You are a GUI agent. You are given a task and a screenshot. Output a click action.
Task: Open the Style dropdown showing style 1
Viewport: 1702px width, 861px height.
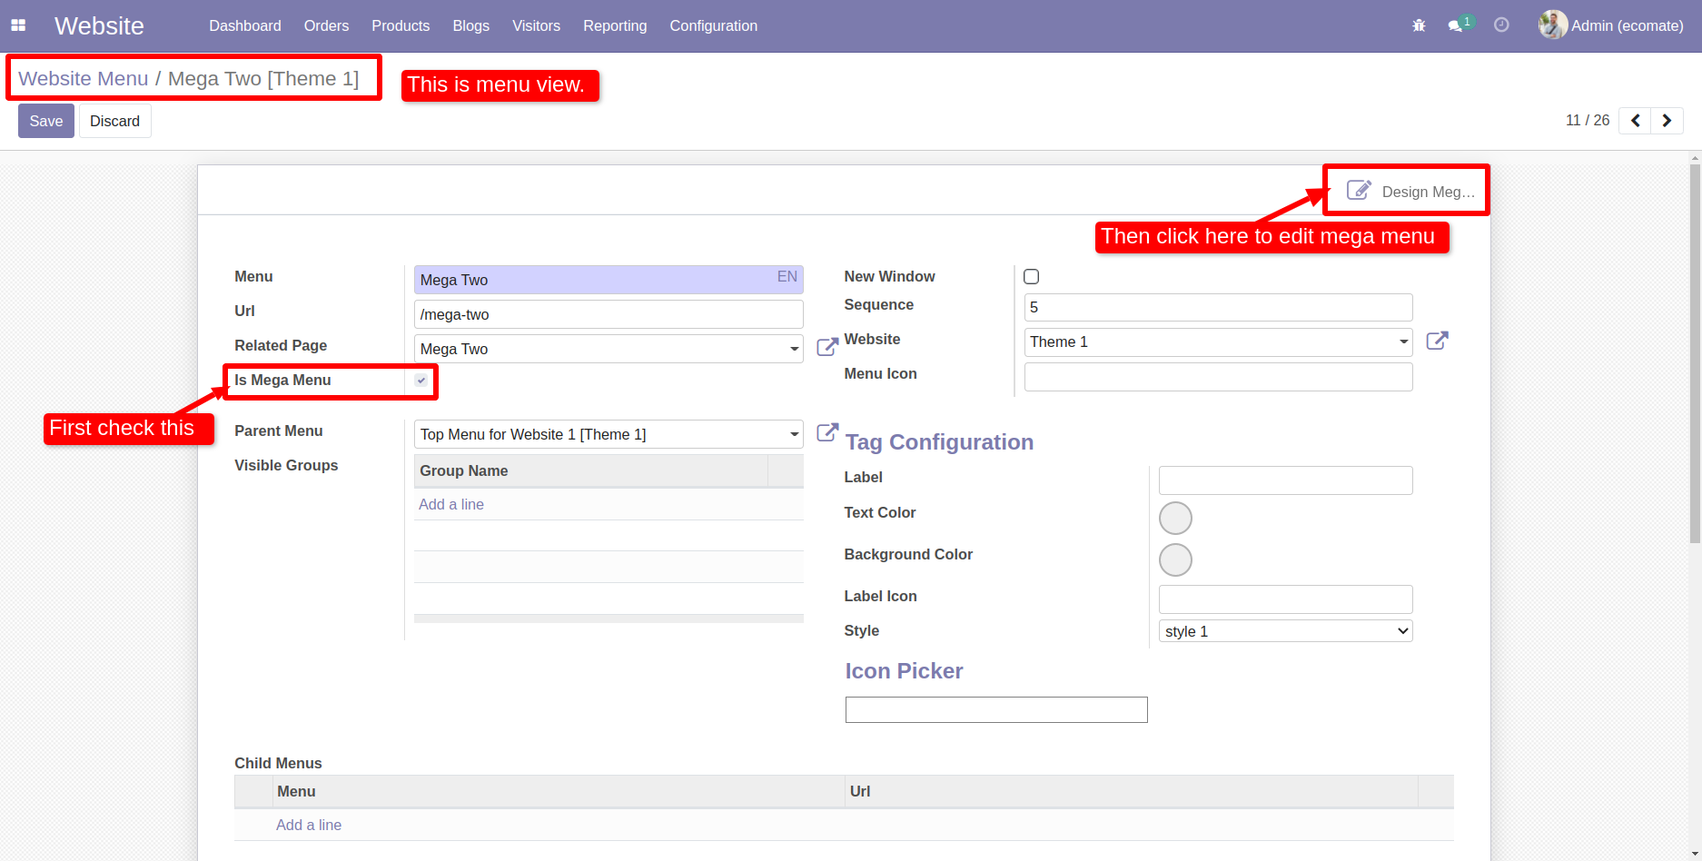click(x=1285, y=631)
